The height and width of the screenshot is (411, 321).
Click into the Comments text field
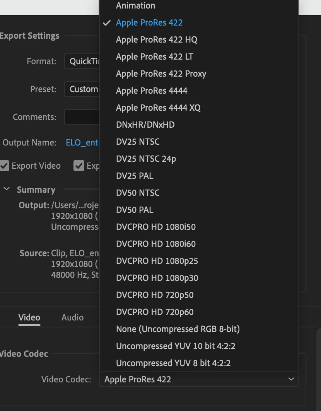click(82, 117)
